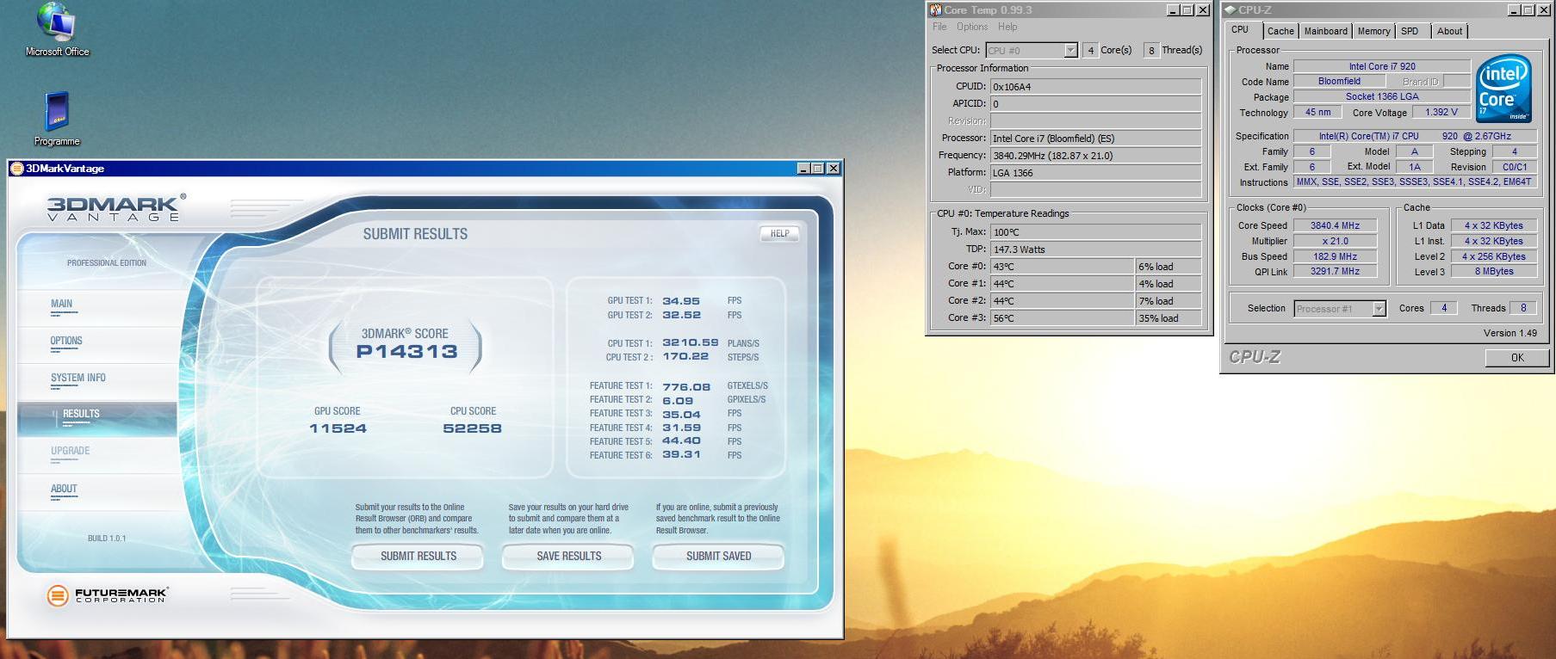Open the Microsoft Office desktop icon

click(57, 30)
